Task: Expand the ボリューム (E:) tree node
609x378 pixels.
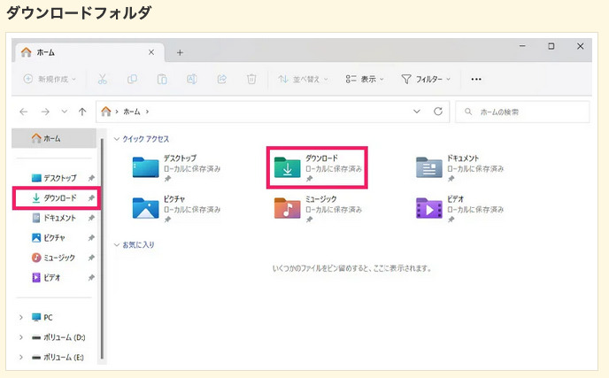Action: (21, 357)
